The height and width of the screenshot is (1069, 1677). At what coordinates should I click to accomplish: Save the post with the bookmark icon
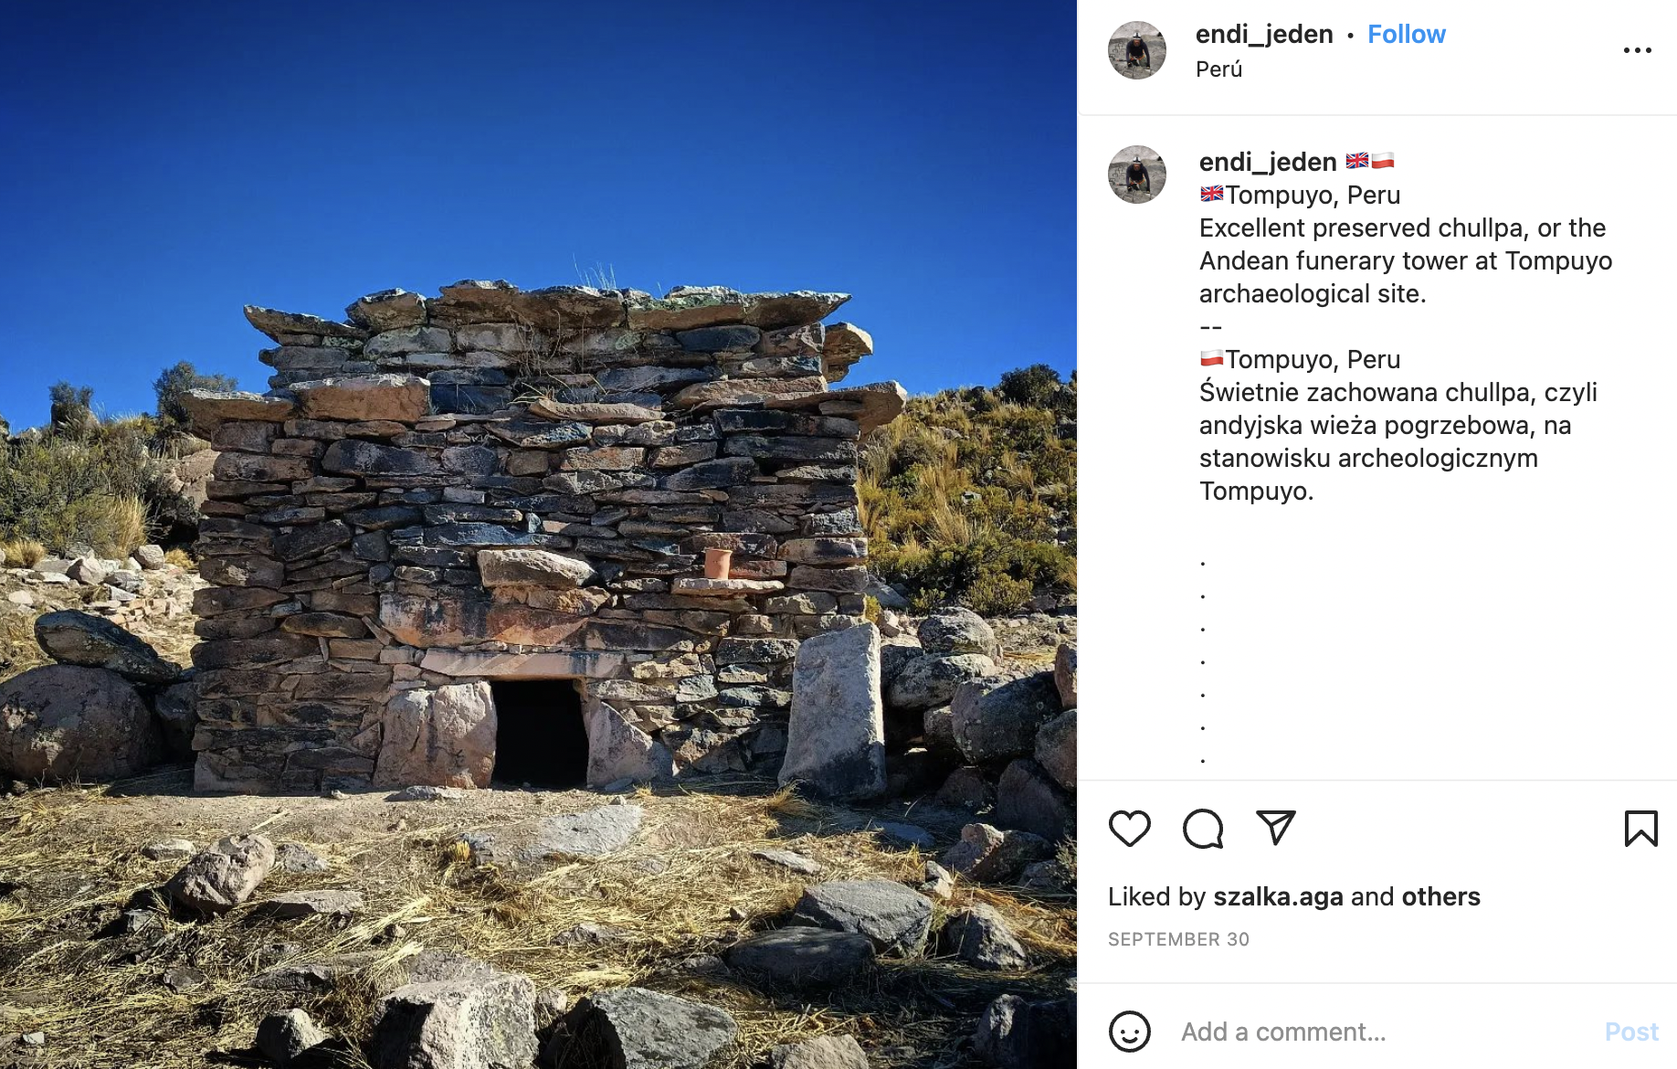pyautogui.click(x=1640, y=829)
